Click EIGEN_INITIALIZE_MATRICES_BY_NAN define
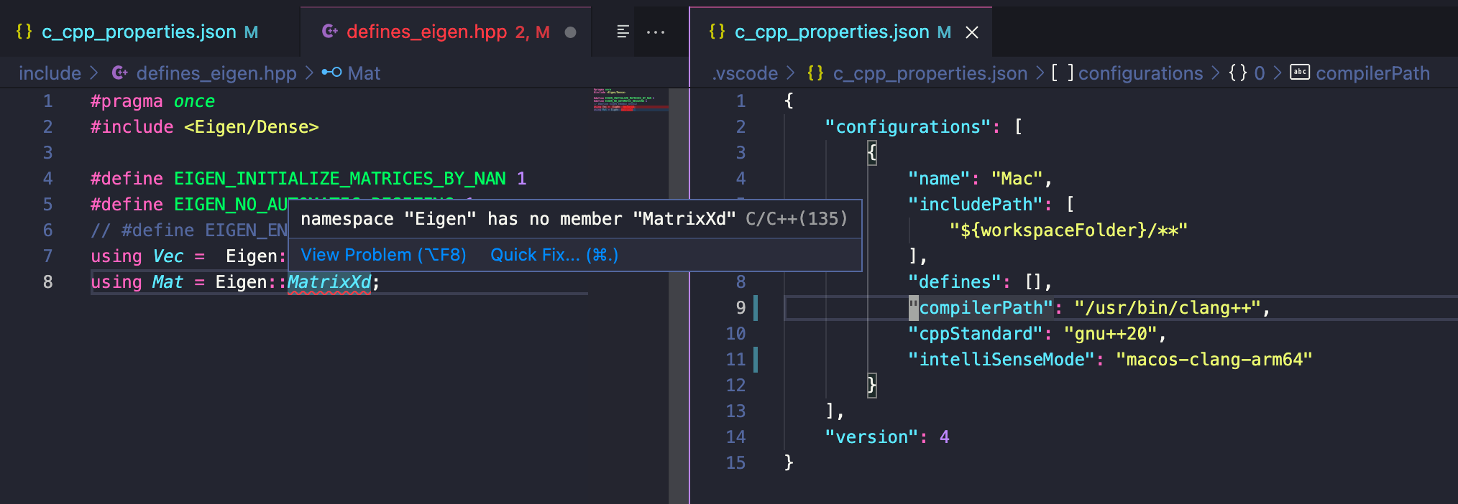The width and height of the screenshot is (1458, 504). tap(339, 179)
